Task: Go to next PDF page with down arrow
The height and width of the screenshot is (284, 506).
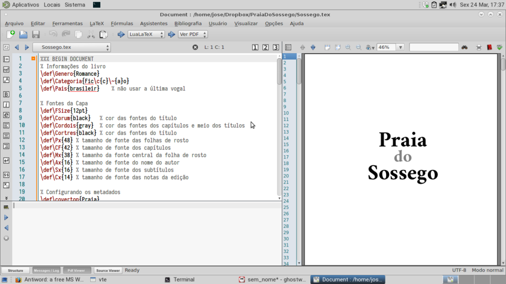Action: 313,47
